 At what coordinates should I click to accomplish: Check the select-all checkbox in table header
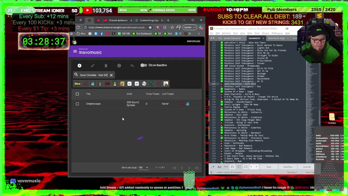77,94
